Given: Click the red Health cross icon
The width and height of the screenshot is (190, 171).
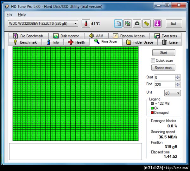Looking at the screenshot, I should 71,42.
